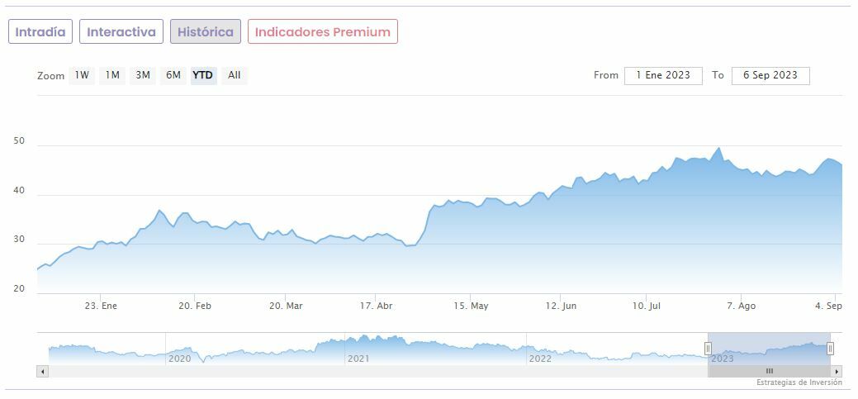Open the Intradía tab
The image size is (858, 399).
[x=40, y=32]
